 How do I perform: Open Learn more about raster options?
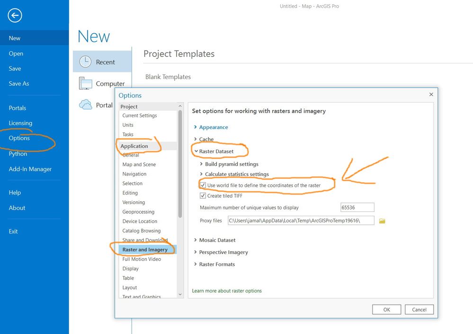[227, 290]
